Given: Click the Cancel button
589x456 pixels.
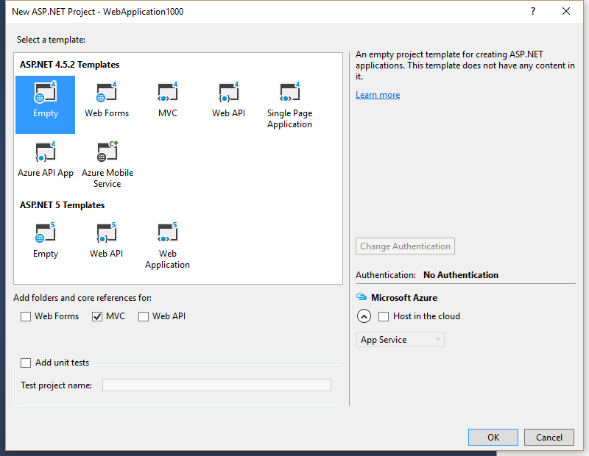Looking at the screenshot, I should [x=549, y=437].
